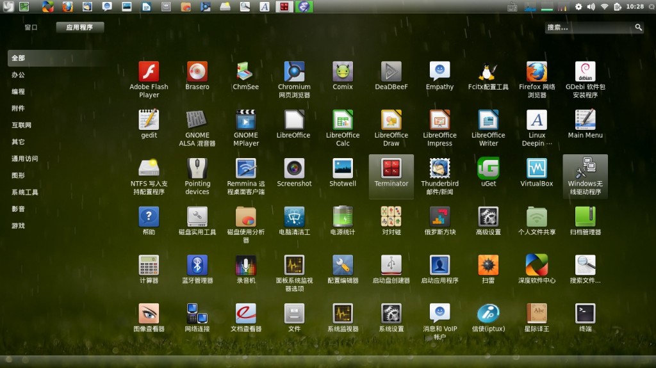Launch Adobe Flash Player

click(149, 79)
